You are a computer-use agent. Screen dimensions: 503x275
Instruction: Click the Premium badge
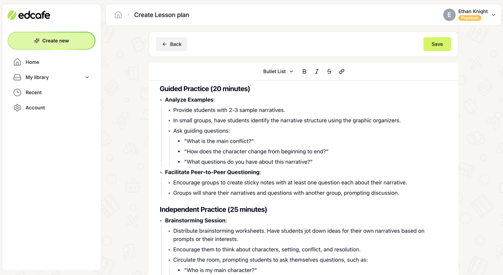click(470, 18)
